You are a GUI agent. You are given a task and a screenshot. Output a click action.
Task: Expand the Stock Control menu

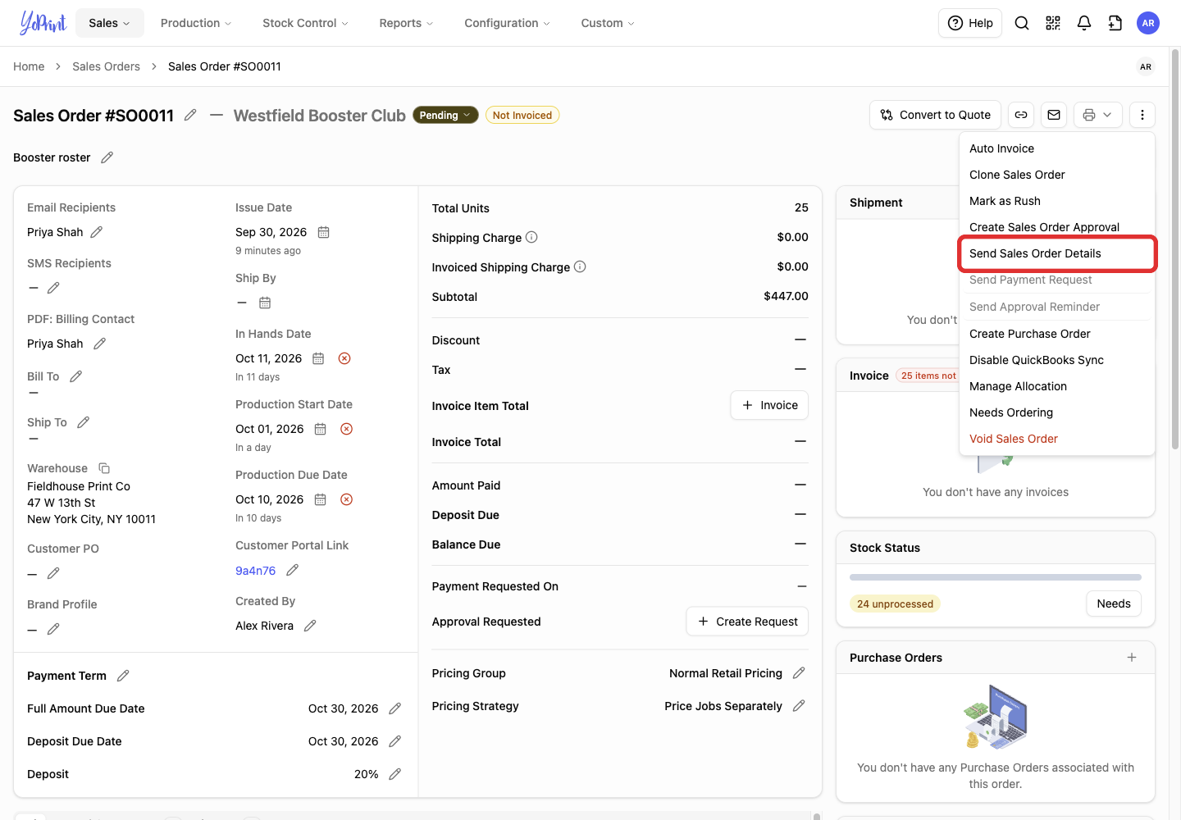tap(305, 23)
